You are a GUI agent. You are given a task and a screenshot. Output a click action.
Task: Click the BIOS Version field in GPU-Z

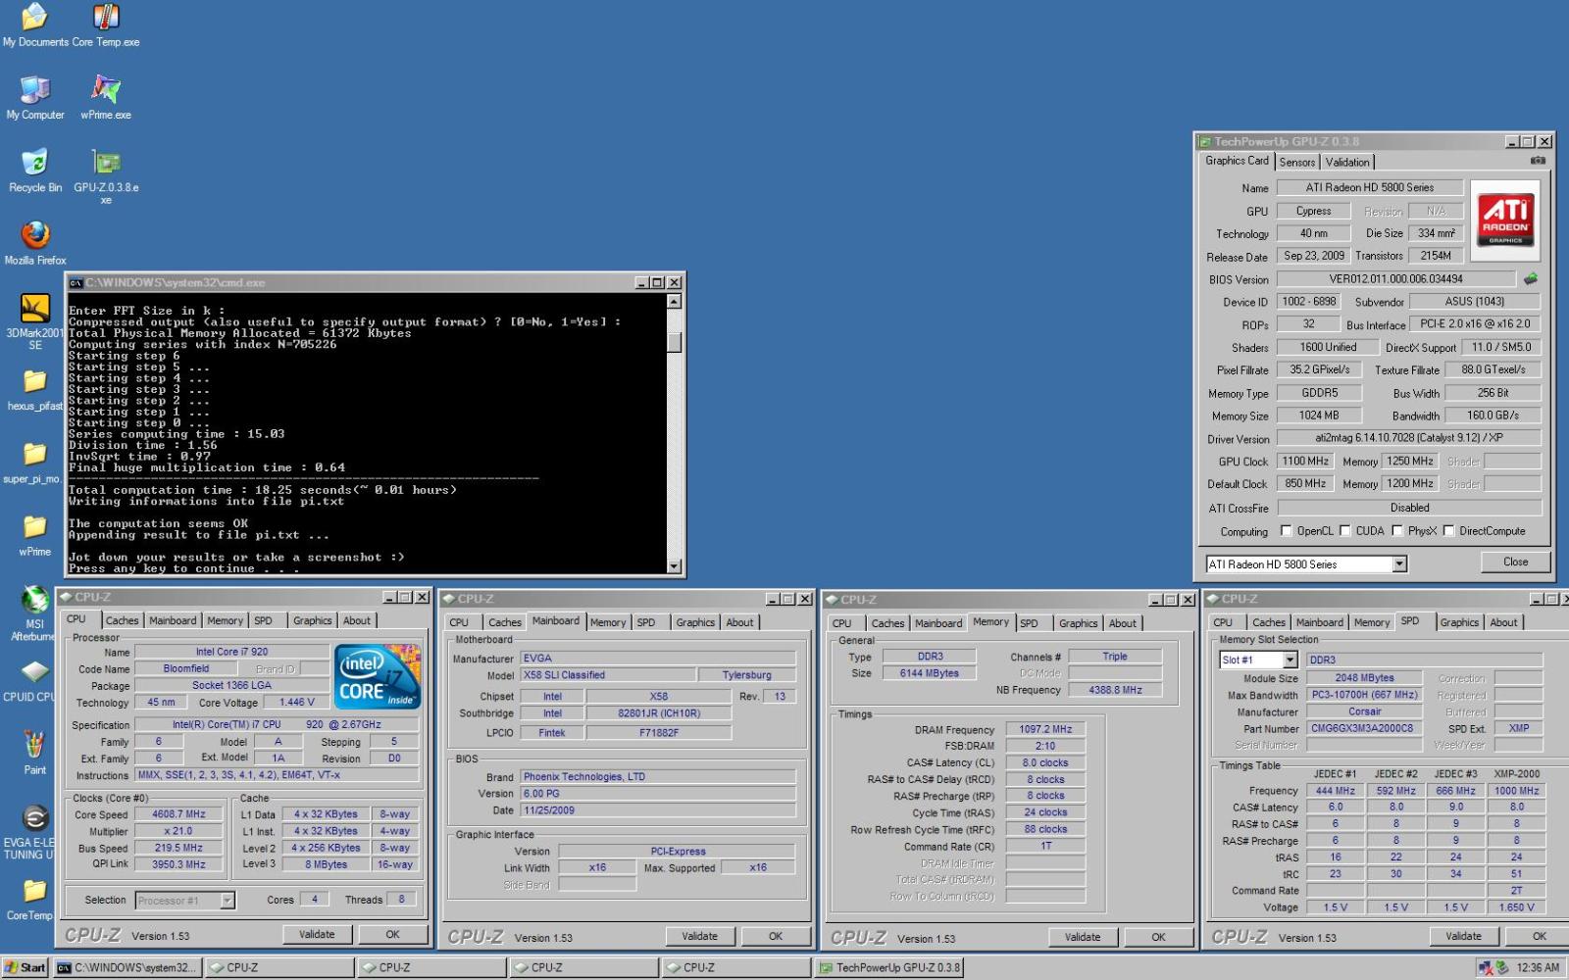[x=1395, y=279]
